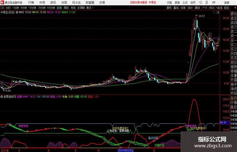237x152 pixels.
Task: Add stock via the 自选 button
Action: [x=219, y=8]
